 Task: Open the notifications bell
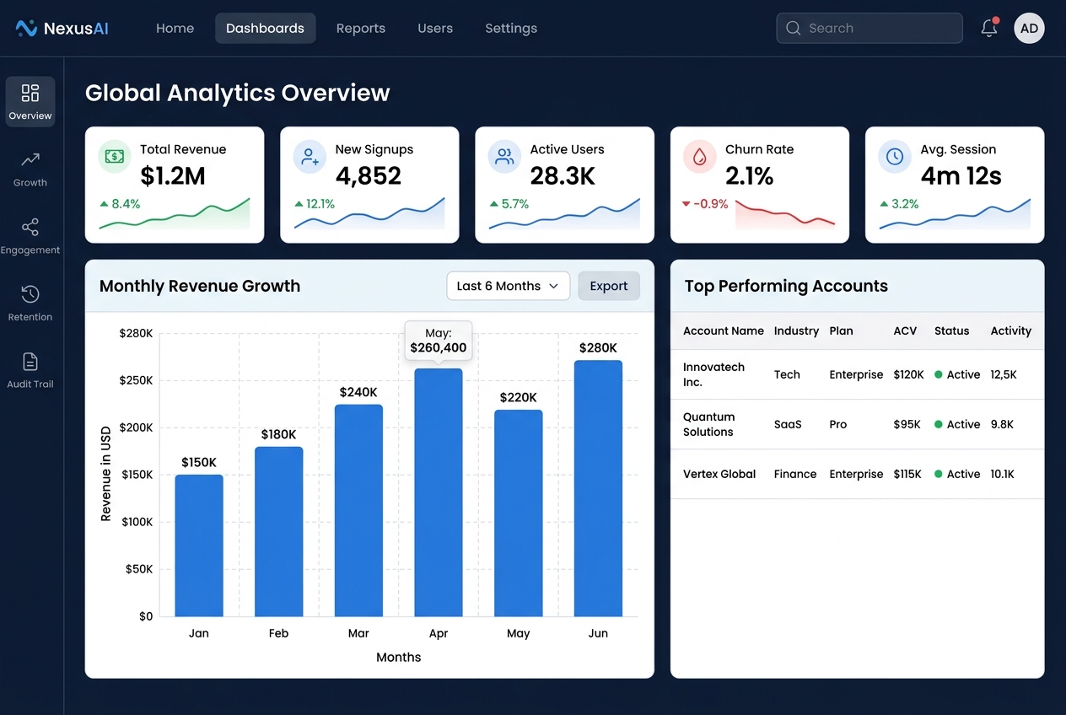click(x=989, y=28)
